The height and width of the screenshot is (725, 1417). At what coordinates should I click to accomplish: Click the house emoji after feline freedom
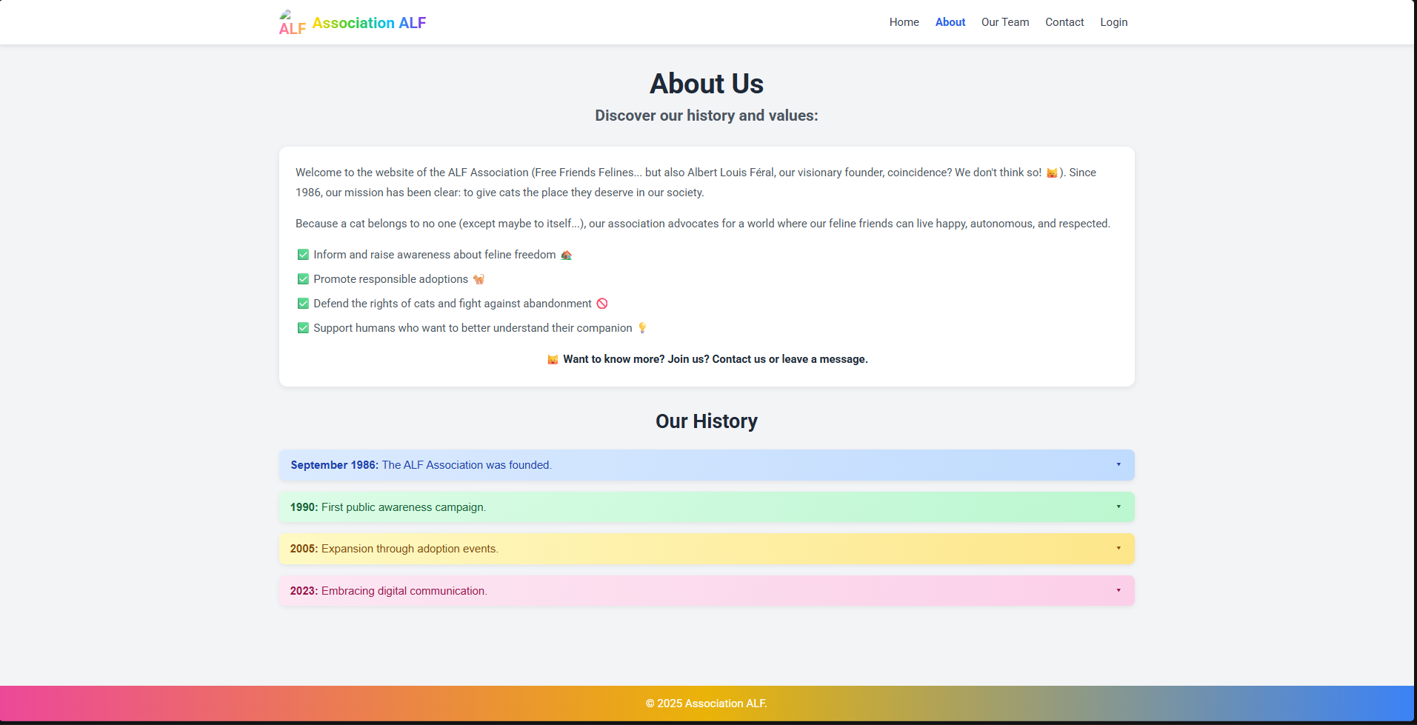[567, 255]
